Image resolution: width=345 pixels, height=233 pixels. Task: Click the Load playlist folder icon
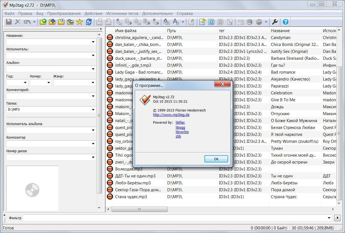pos(61,22)
